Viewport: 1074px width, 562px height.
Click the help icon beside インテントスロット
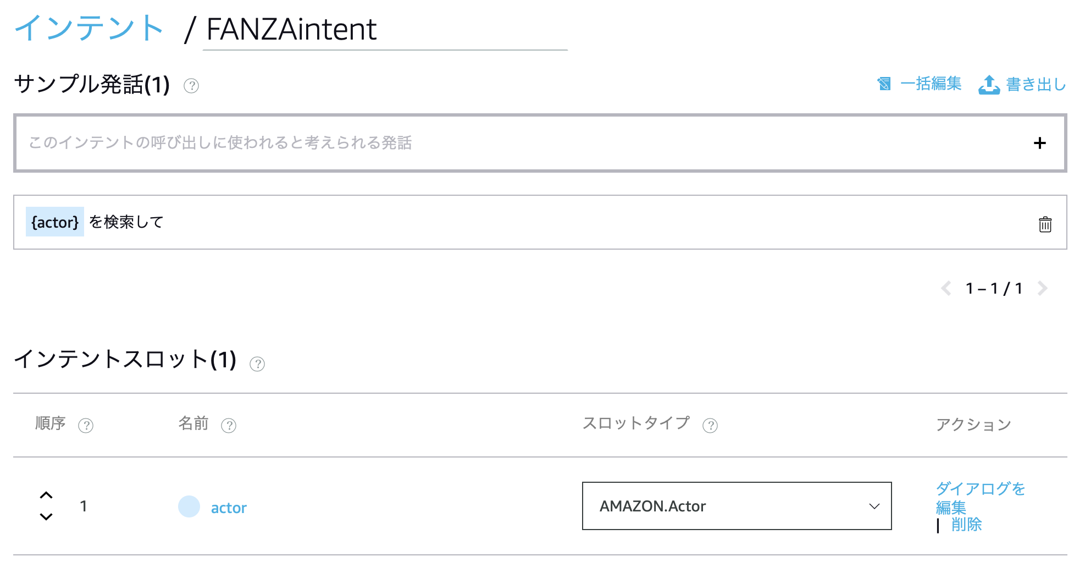[257, 364]
